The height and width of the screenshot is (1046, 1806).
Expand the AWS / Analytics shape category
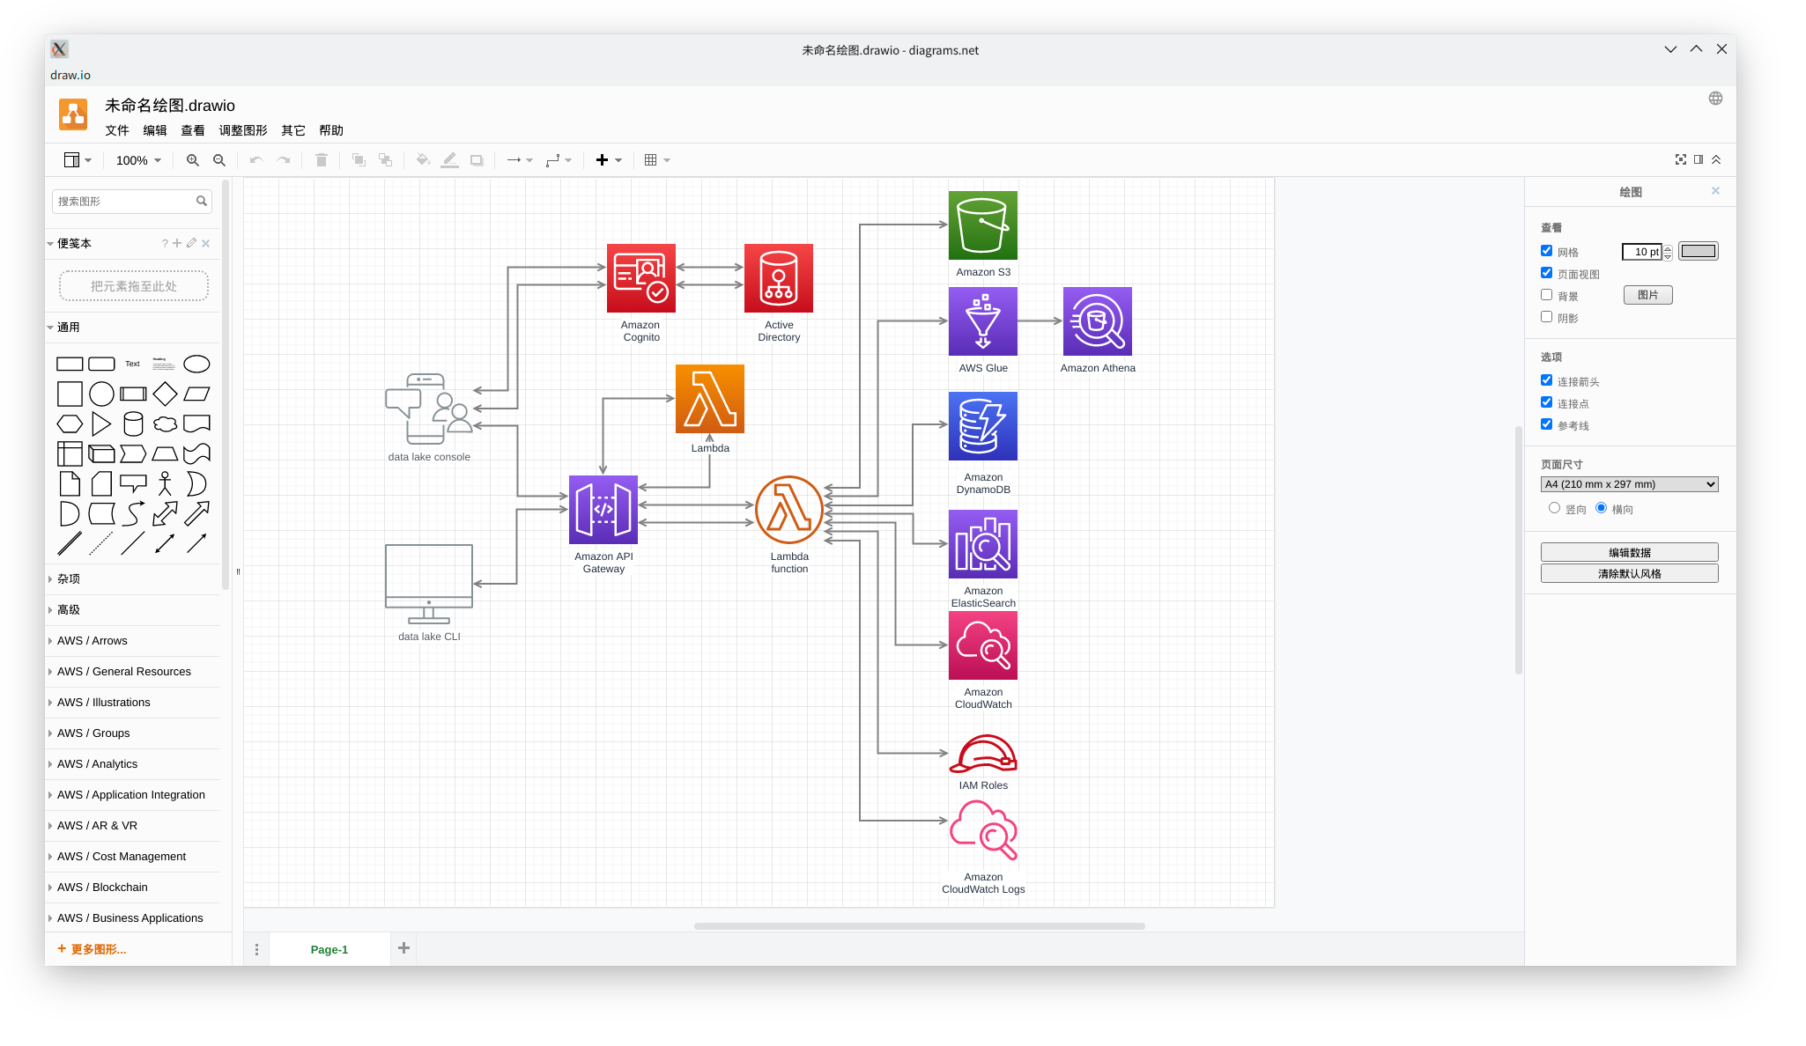(x=97, y=763)
